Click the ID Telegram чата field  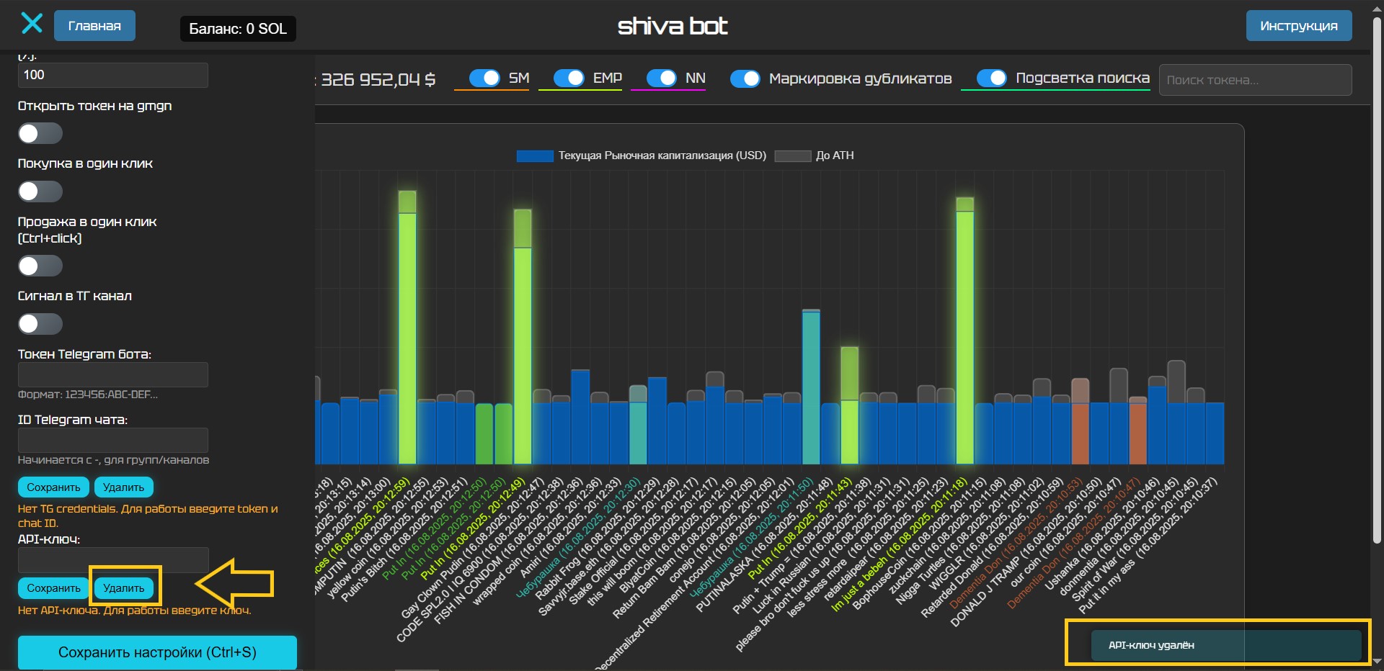click(113, 440)
